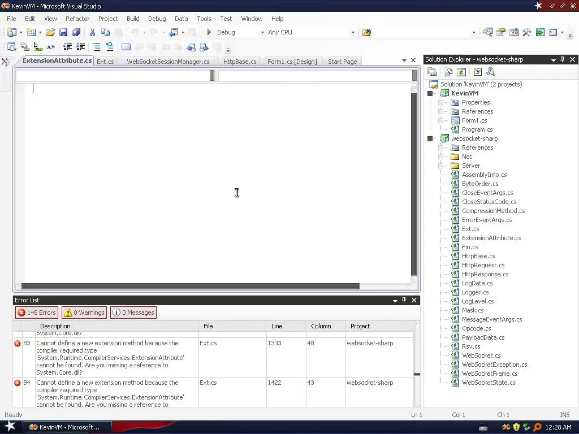Open the Object Browser toolbar icon
Screen dimensions: 579x434
[513, 32]
